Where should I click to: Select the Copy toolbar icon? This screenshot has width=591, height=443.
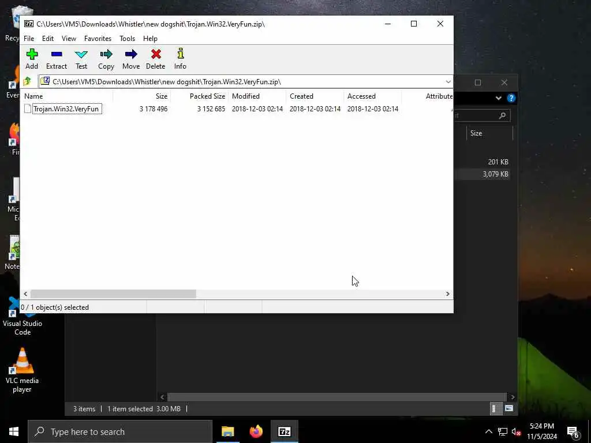106,54
